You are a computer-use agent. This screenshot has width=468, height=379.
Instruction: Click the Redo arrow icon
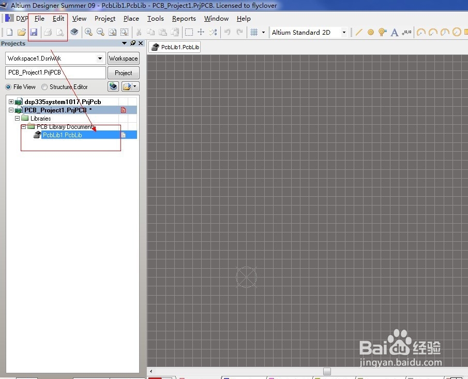239,32
